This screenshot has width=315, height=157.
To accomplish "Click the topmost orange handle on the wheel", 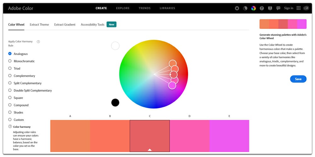I will click(173, 63).
